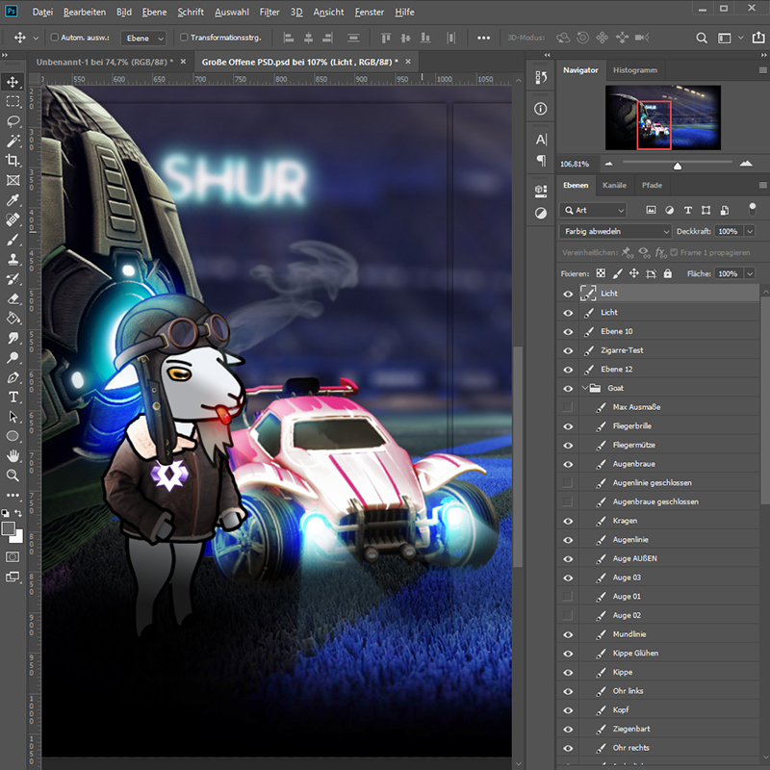The height and width of the screenshot is (770, 770).
Task: Select the Brush tool
Action: click(13, 240)
